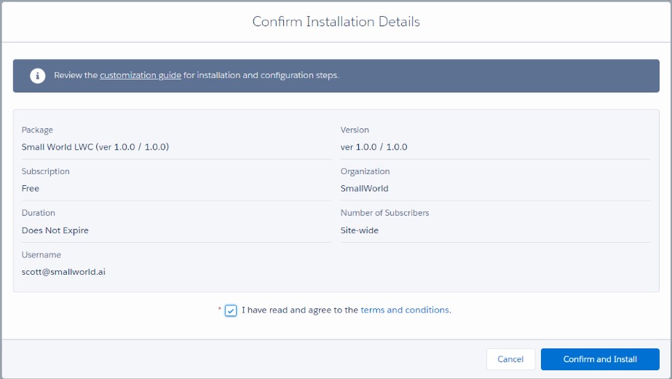
Task: Click the 'I have read and agree' text
Action: click(299, 310)
